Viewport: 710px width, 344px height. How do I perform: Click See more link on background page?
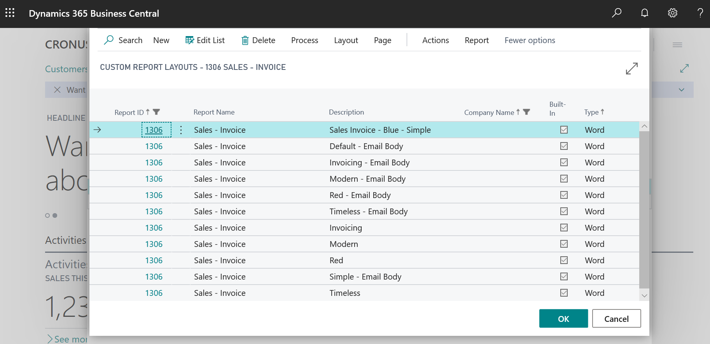pyautogui.click(x=67, y=339)
